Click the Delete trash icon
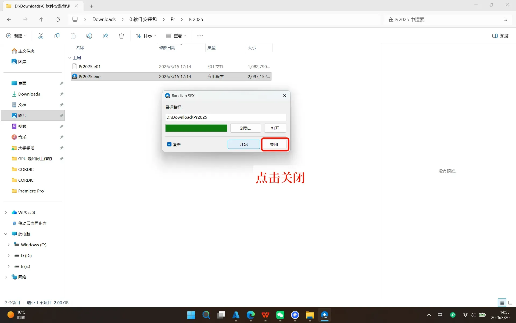Viewport: 516px width, 323px height. pyautogui.click(x=121, y=36)
